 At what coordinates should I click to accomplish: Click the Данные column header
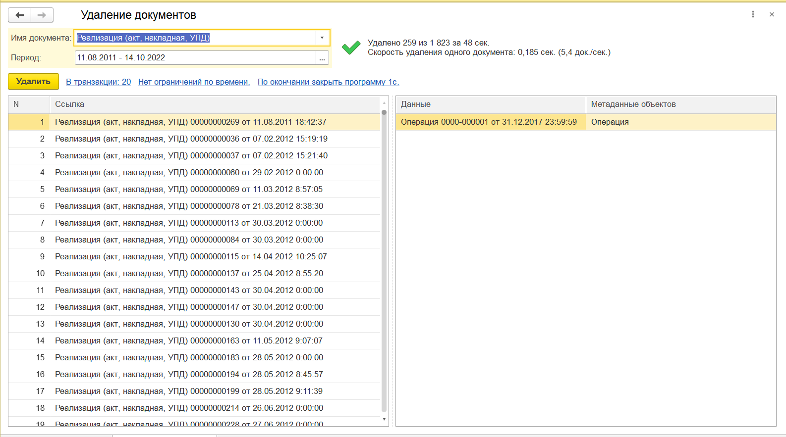click(x=491, y=104)
